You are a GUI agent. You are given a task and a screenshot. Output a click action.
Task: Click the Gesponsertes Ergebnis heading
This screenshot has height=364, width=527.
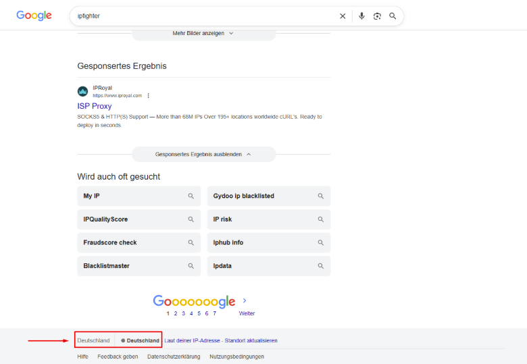pos(122,66)
